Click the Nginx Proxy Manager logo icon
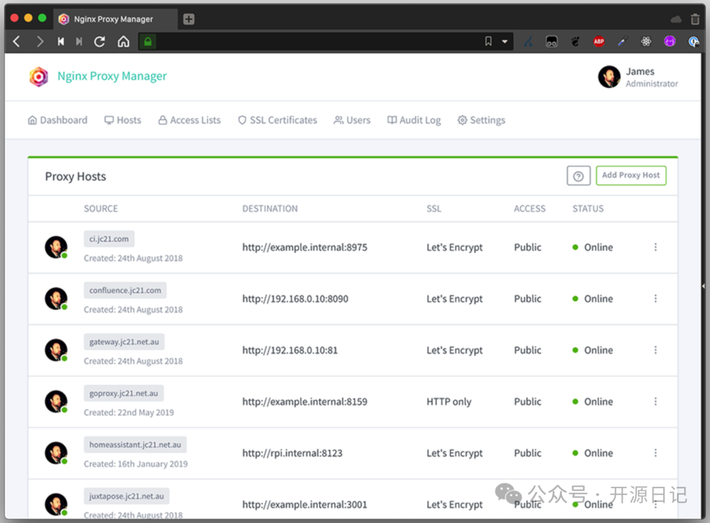The width and height of the screenshot is (710, 523). click(x=39, y=76)
